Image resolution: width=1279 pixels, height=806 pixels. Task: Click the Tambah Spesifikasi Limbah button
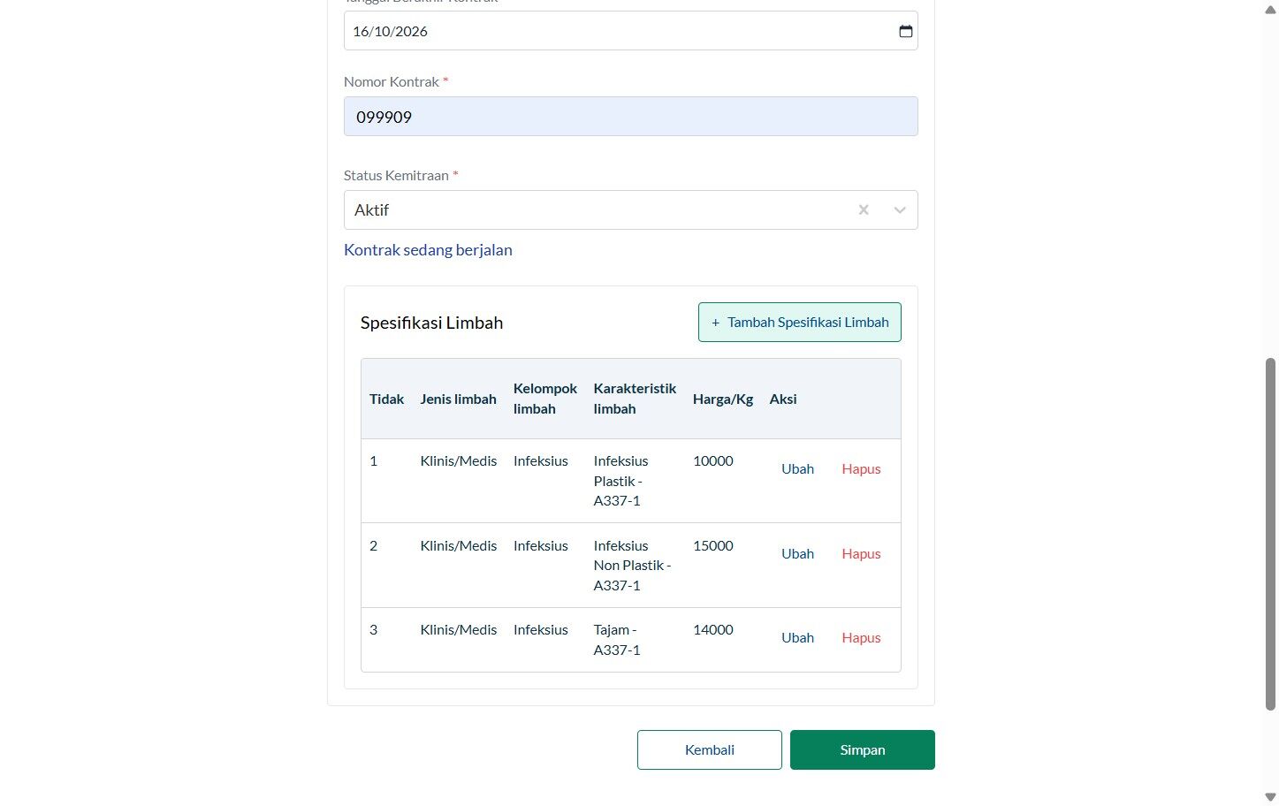800,323
